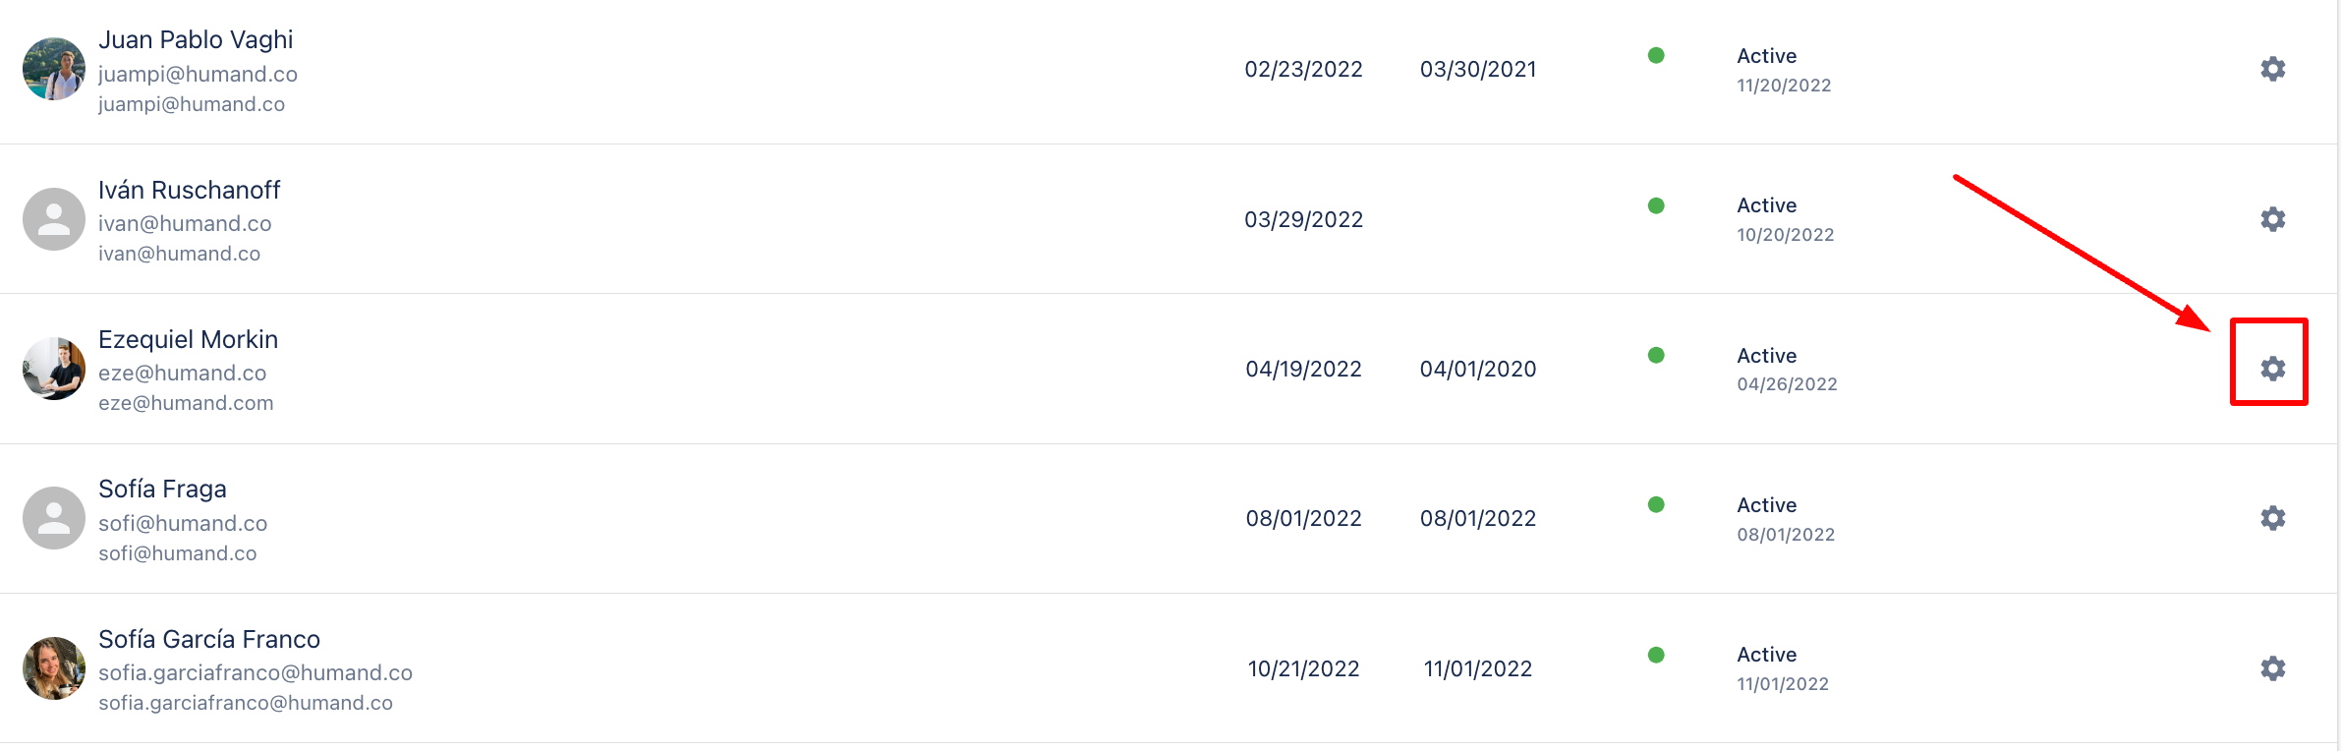The image size is (2341, 751).
Task: Open settings gear for Sofía Fraga
Action: (x=2272, y=518)
